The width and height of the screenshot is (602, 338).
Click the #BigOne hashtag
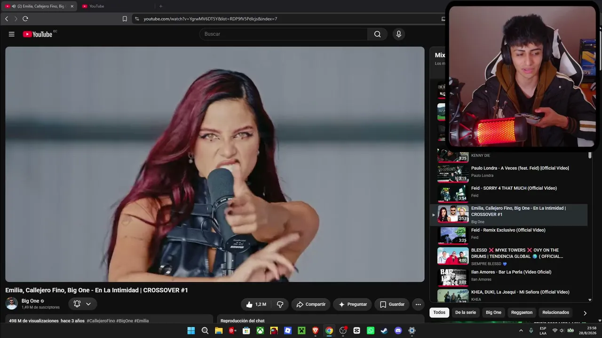click(125, 321)
